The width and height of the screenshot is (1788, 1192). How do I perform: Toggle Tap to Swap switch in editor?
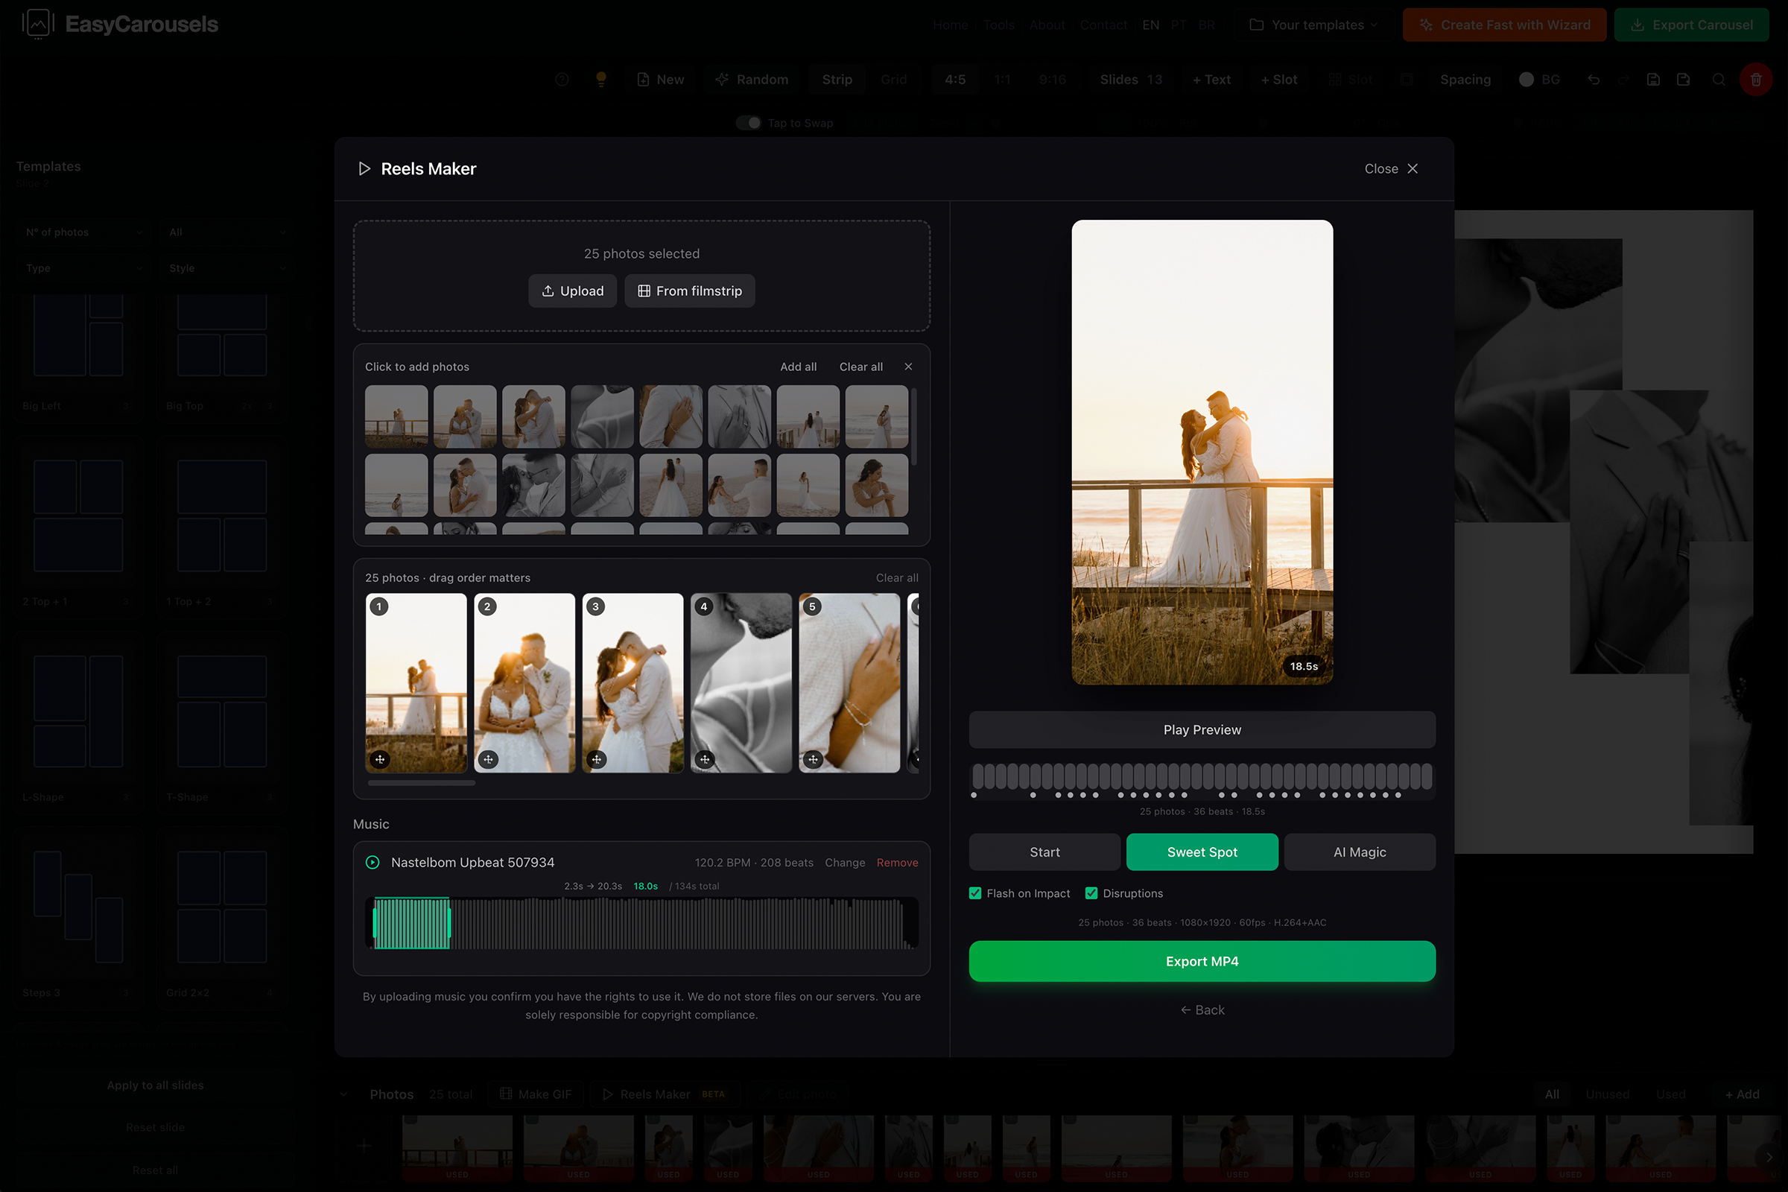(x=748, y=122)
